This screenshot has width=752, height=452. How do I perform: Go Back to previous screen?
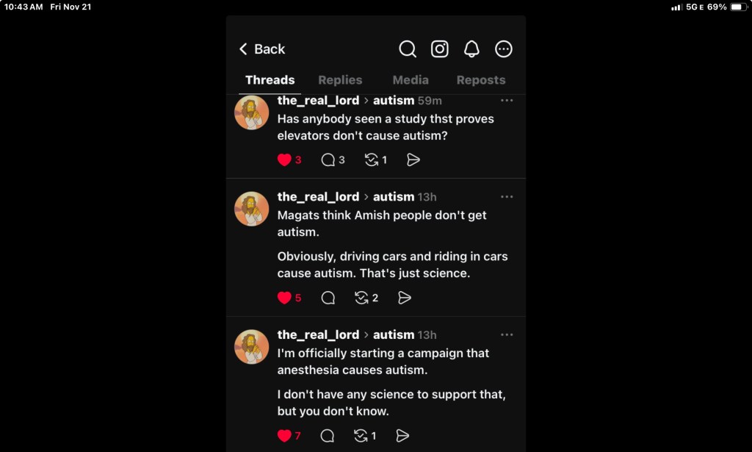(262, 49)
